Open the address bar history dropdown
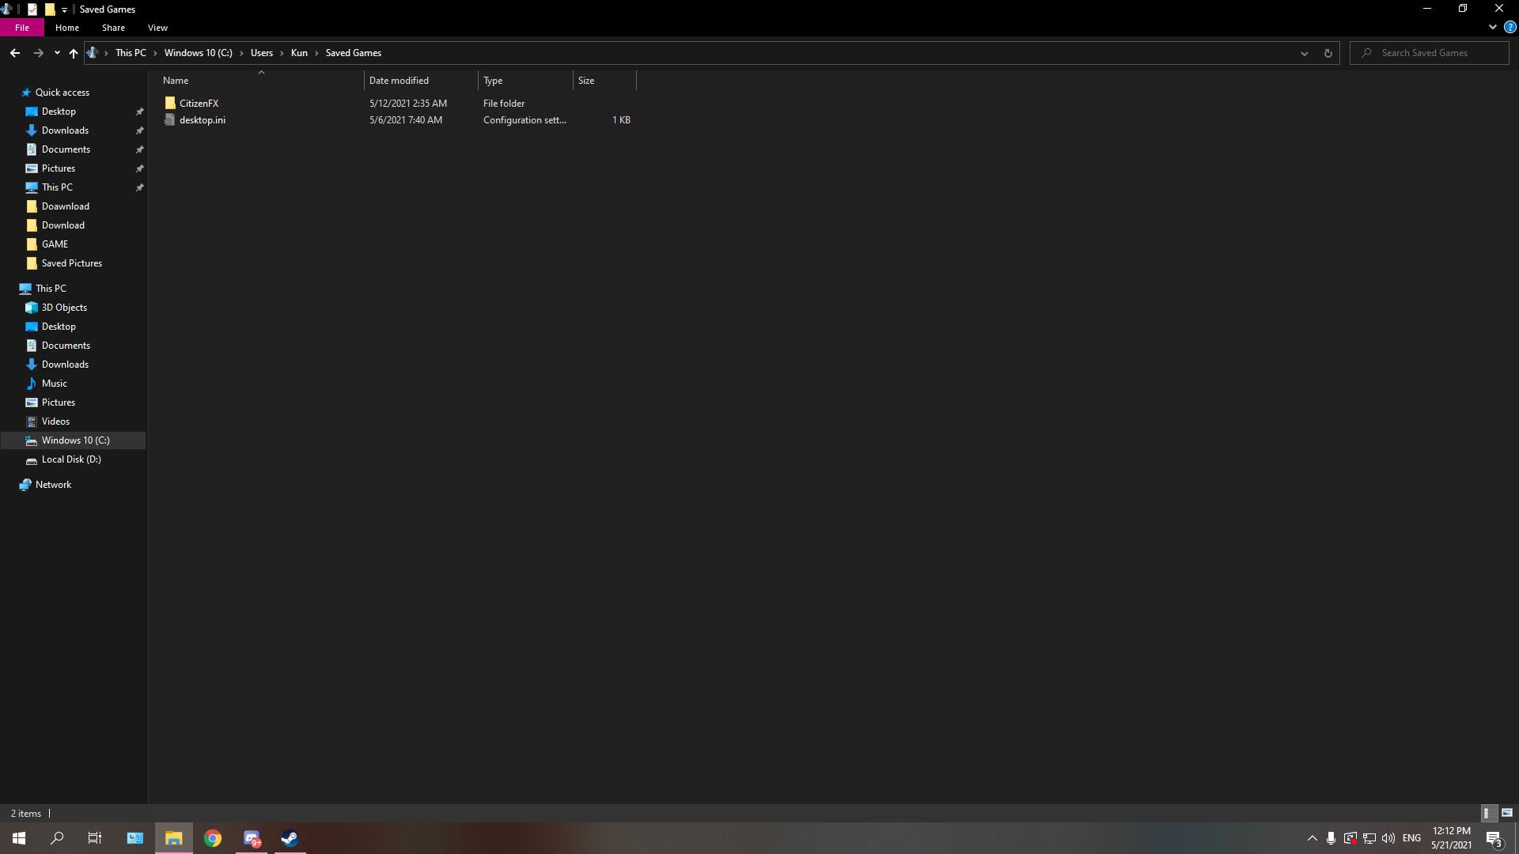Image resolution: width=1519 pixels, height=854 pixels. tap(1304, 53)
